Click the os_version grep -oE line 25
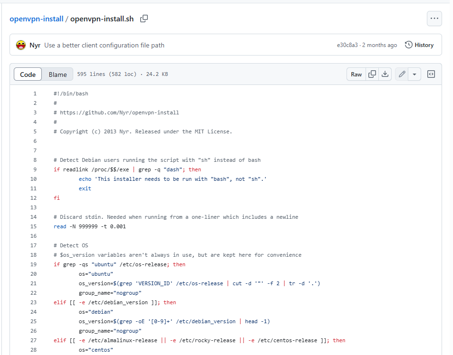453x355 pixels. tap(174, 322)
